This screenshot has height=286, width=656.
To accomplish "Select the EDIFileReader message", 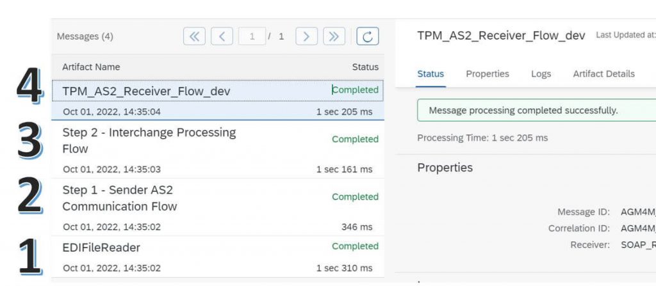I will coord(218,257).
